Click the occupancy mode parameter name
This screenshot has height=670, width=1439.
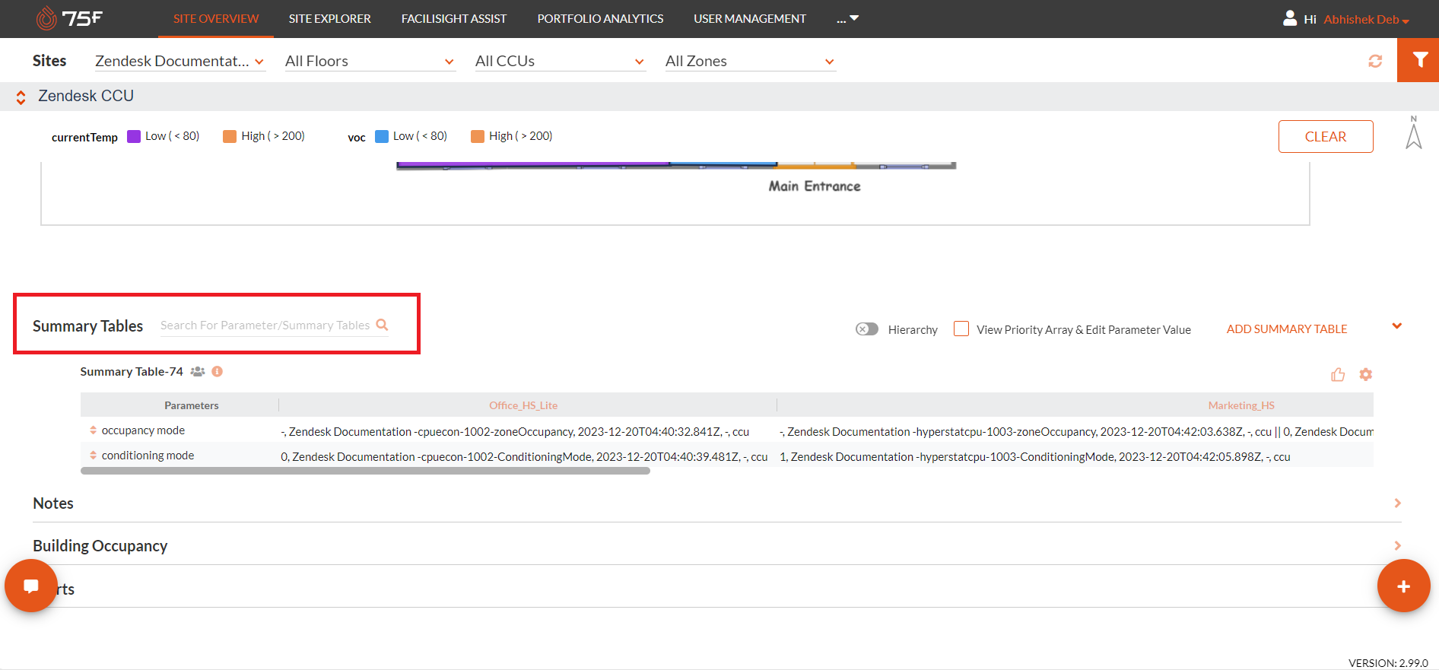pyautogui.click(x=143, y=430)
